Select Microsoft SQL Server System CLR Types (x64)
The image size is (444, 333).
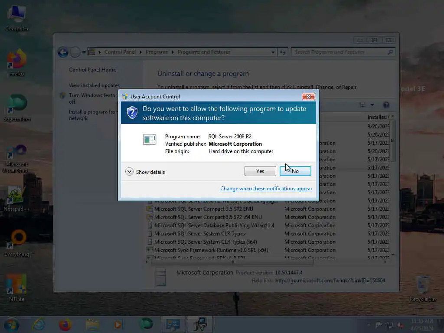pos(268,242)
